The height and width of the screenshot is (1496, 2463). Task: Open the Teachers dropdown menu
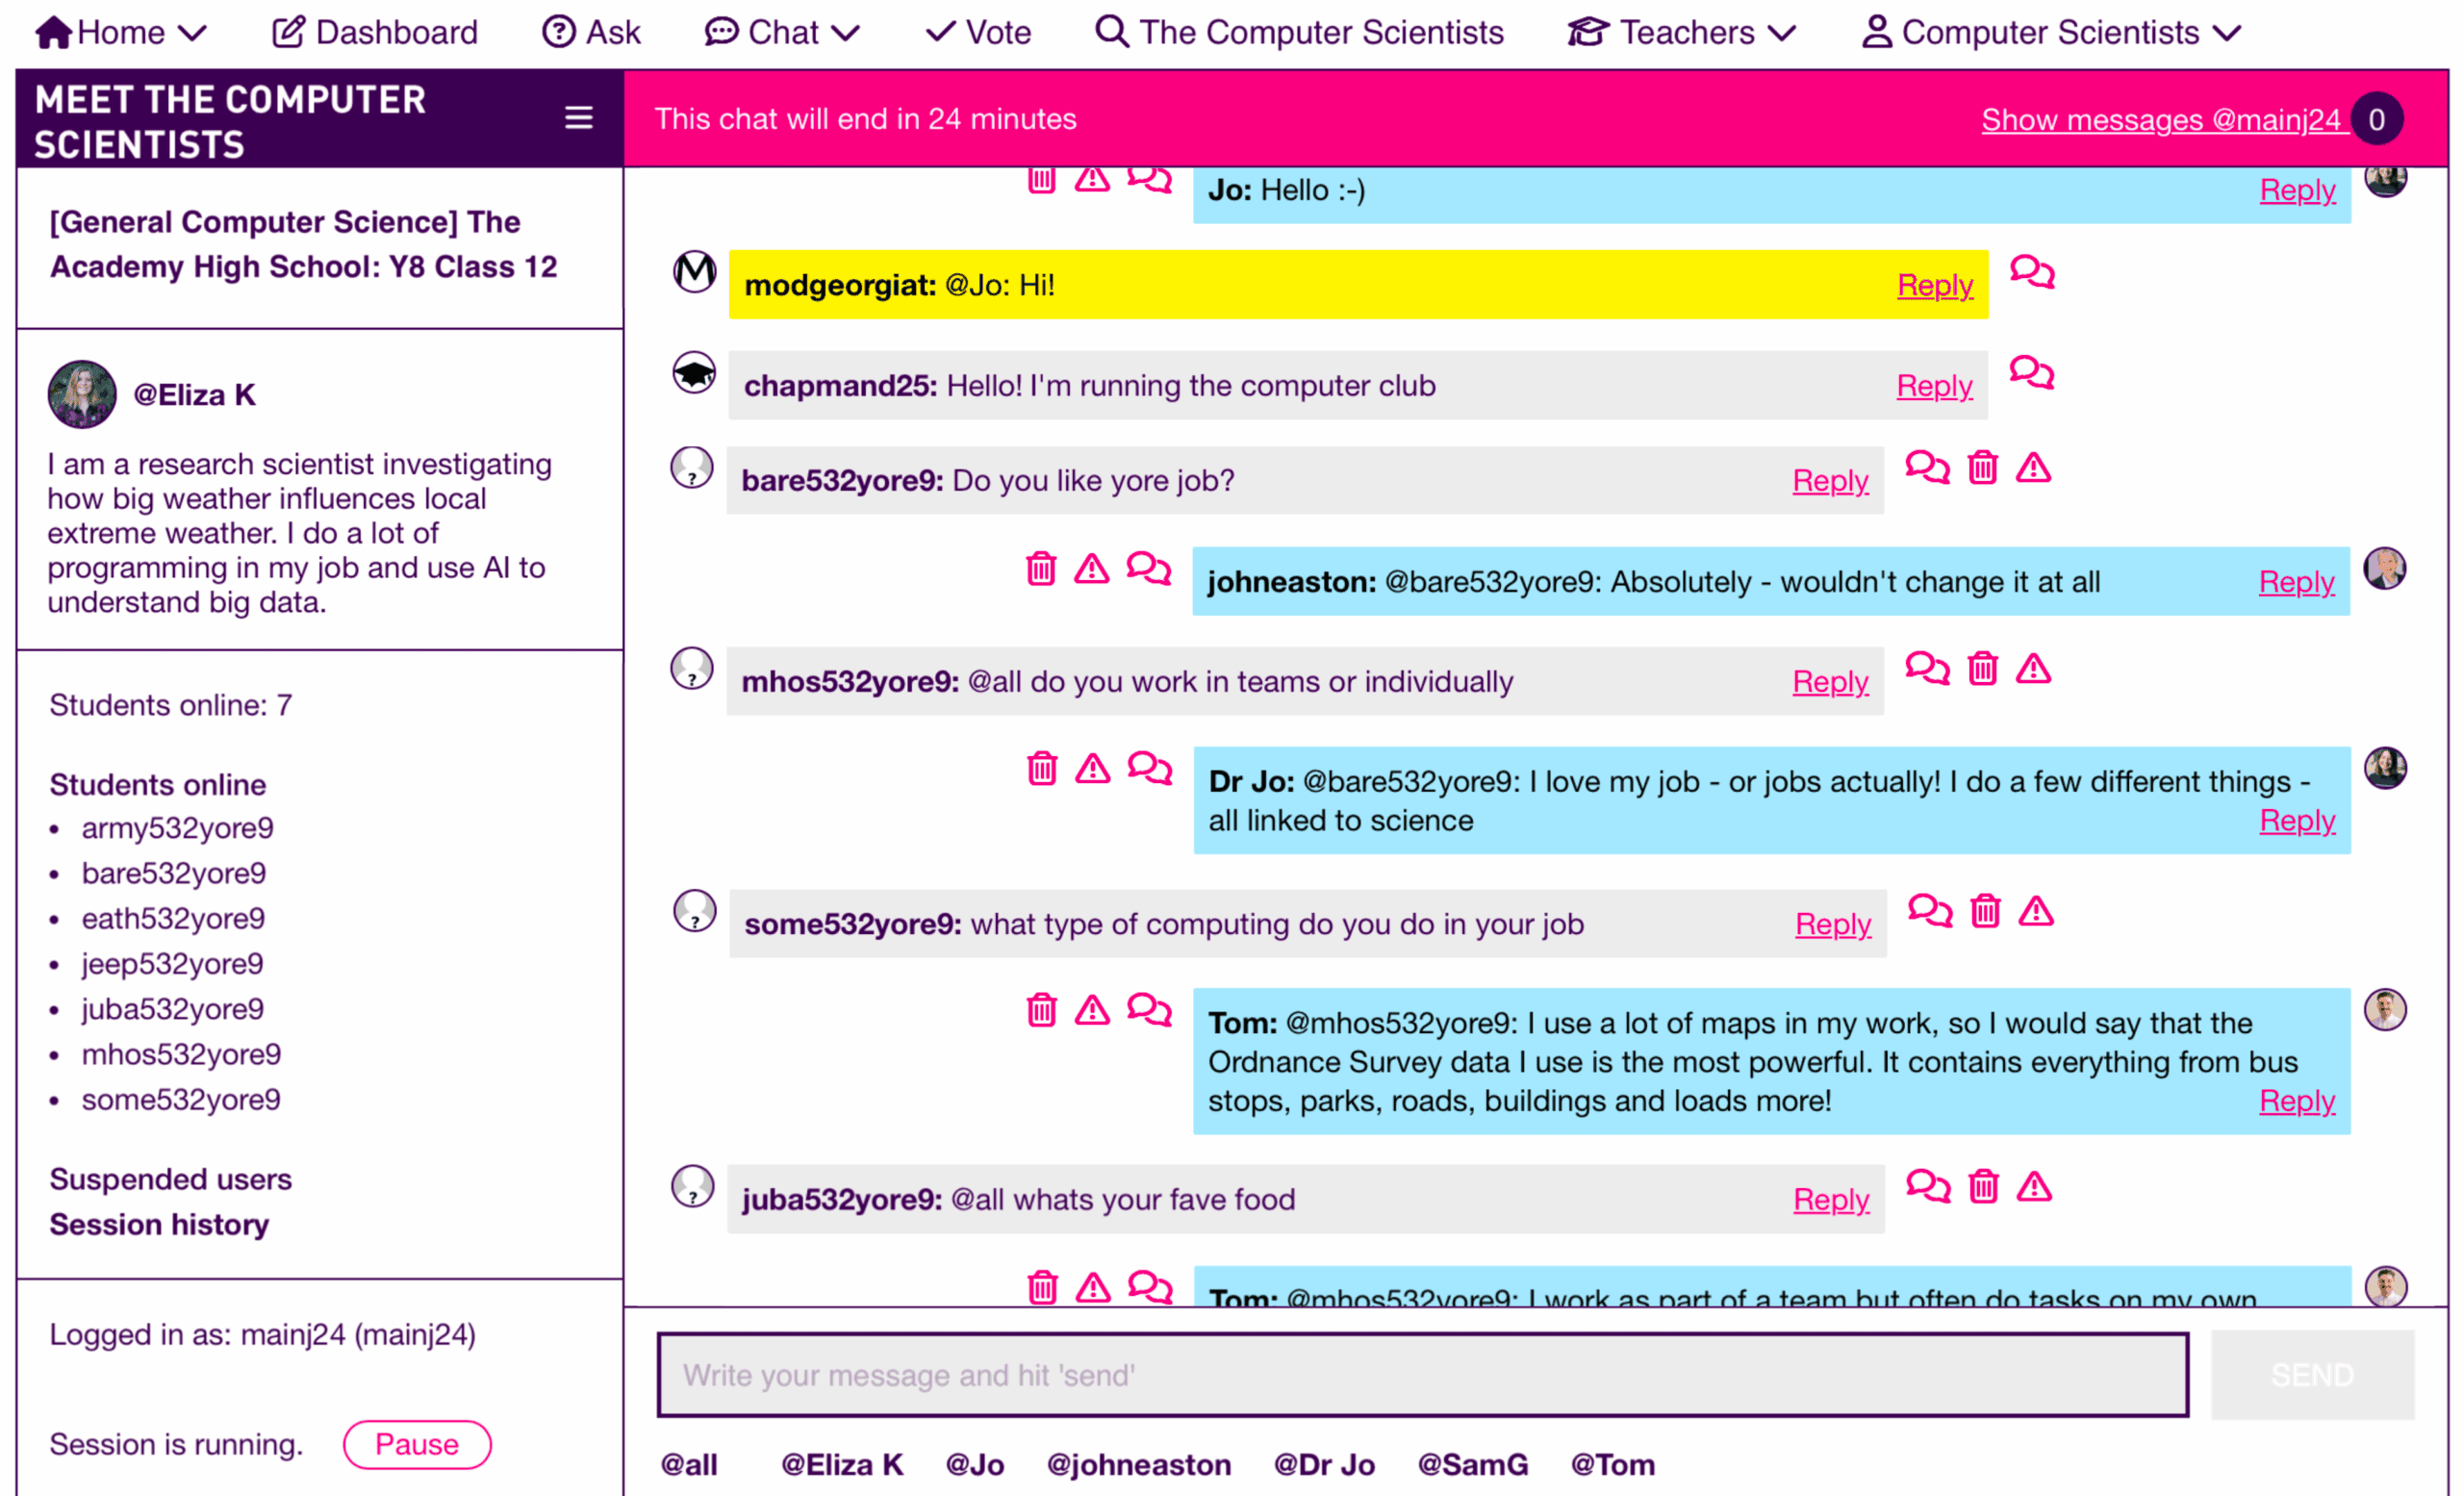[x=1682, y=32]
